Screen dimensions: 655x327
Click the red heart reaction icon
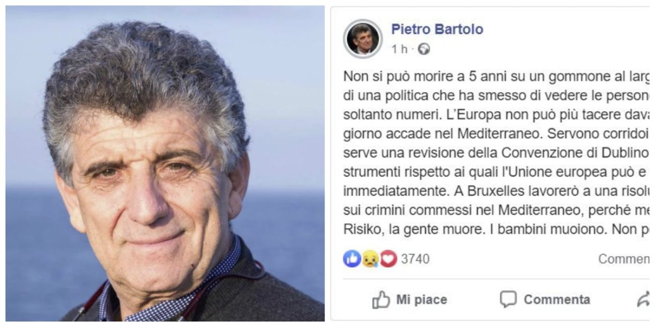coord(388,259)
